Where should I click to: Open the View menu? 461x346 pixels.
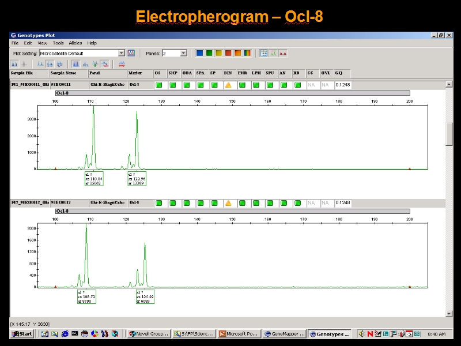click(42, 43)
